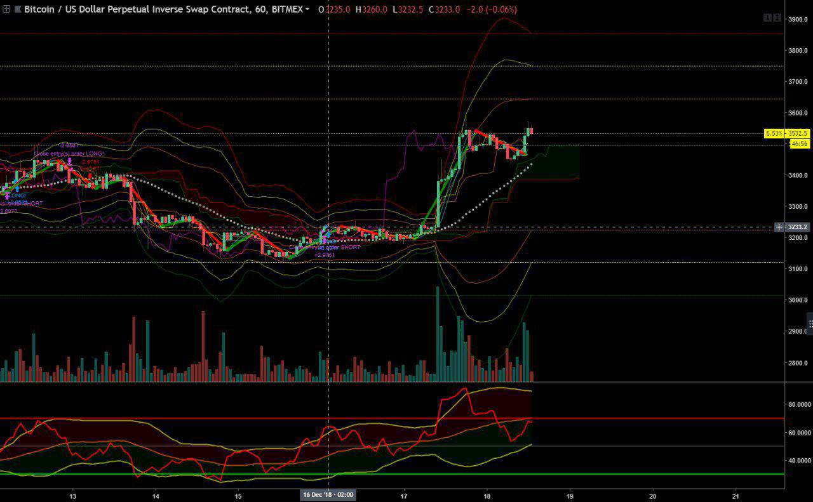Screen dimensions: 813x502
Task: Click the 5.53% percentage label
Action: tap(774, 133)
